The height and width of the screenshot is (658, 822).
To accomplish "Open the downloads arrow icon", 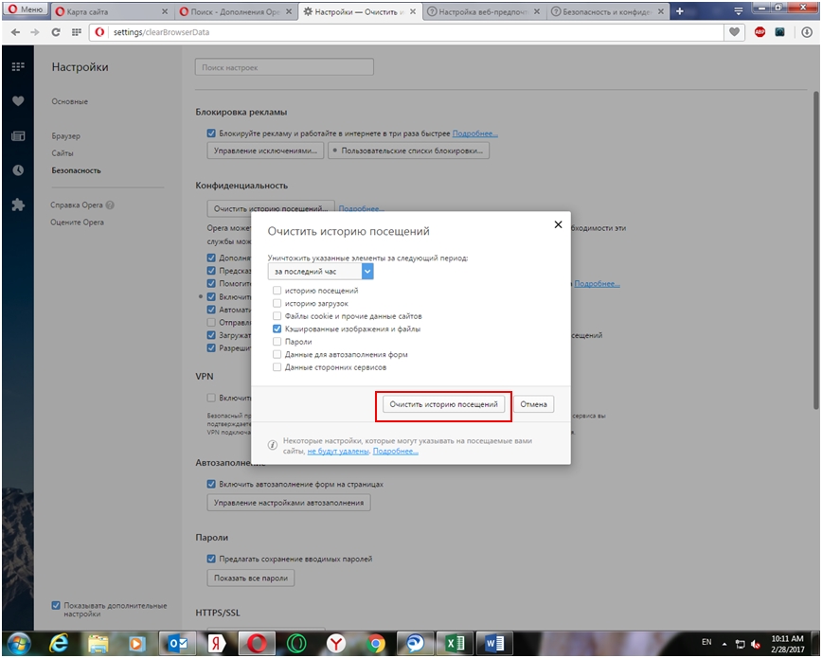I will tap(807, 32).
